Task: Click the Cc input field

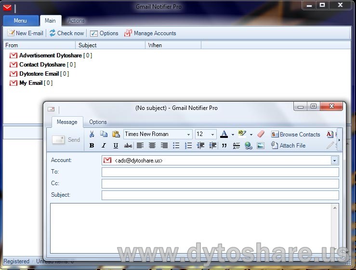Action: coord(220,184)
